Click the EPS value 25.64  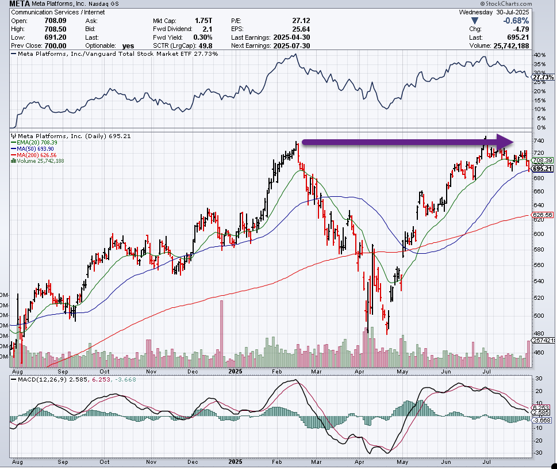(x=301, y=29)
